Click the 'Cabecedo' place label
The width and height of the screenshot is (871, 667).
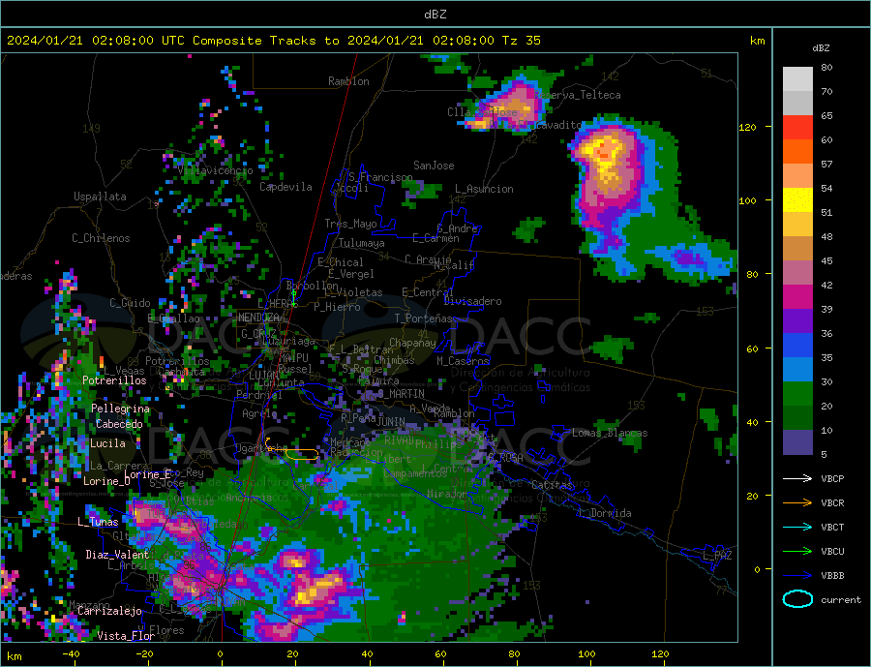[x=119, y=424]
